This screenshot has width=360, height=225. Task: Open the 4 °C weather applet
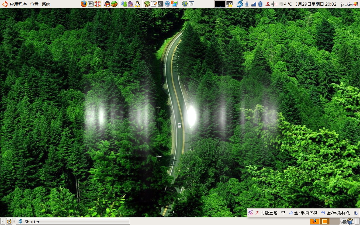(x=285, y=4)
